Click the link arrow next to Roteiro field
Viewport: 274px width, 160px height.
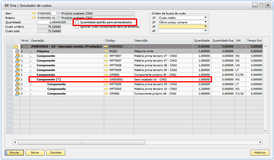[34, 18]
